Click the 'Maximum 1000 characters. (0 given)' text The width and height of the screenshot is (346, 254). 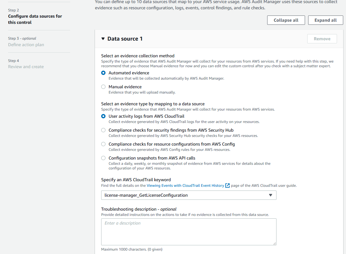click(132, 249)
